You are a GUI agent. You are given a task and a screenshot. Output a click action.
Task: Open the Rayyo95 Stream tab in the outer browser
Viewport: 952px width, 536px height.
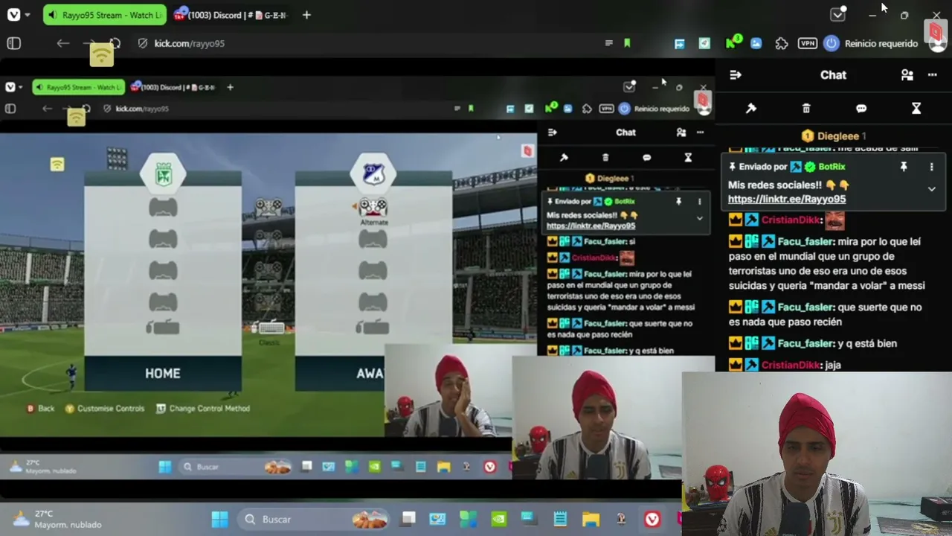tap(104, 15)
